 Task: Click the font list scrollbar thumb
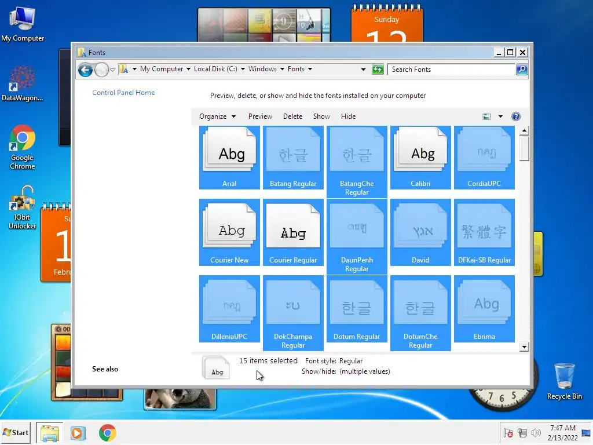click(x=524, y=148)
